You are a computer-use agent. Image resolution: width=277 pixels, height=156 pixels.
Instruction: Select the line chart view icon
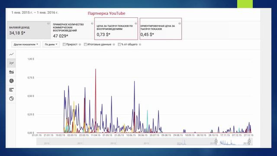coord(11,54)
